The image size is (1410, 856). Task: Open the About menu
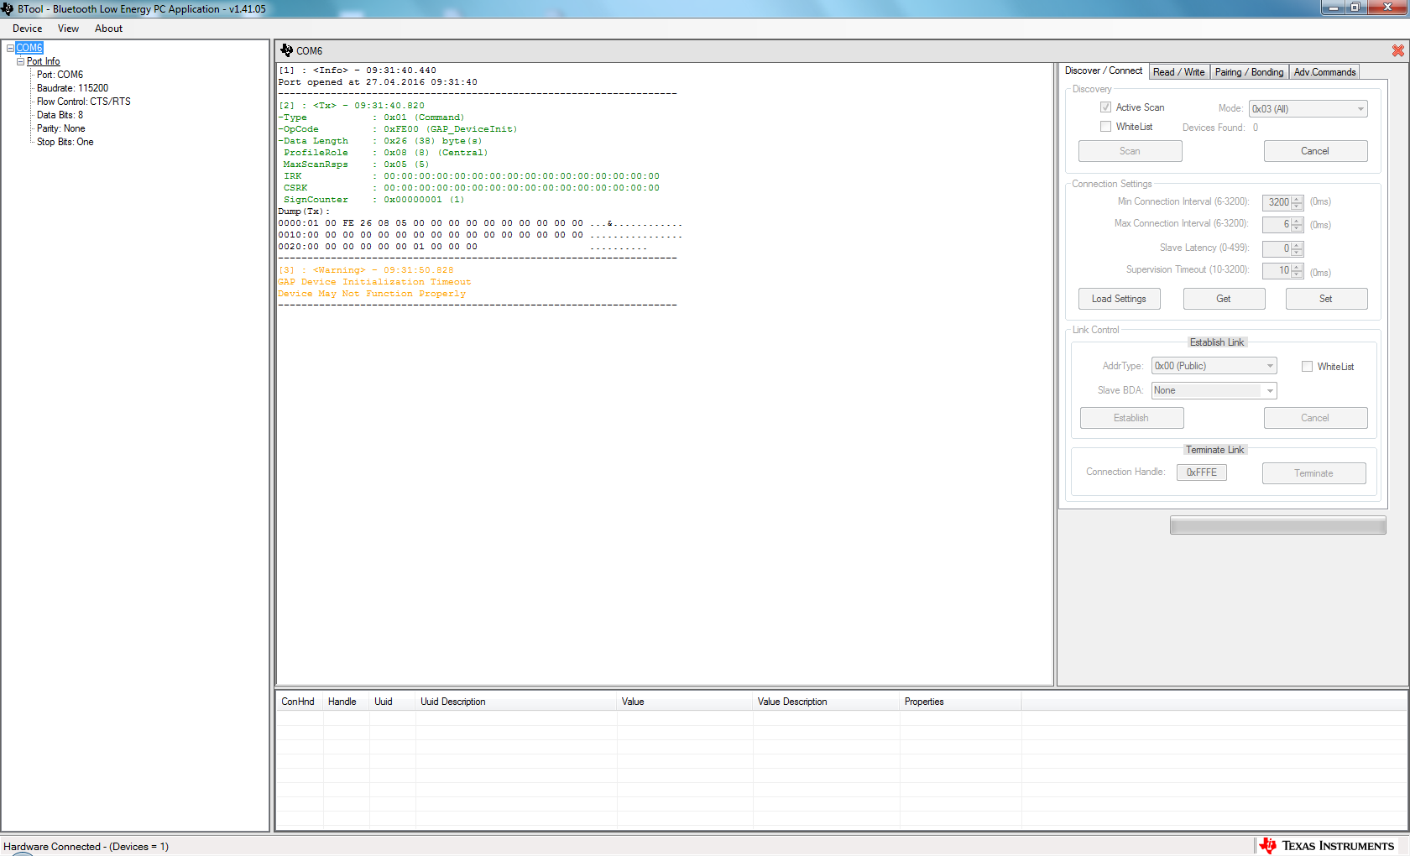pos(108,29)
